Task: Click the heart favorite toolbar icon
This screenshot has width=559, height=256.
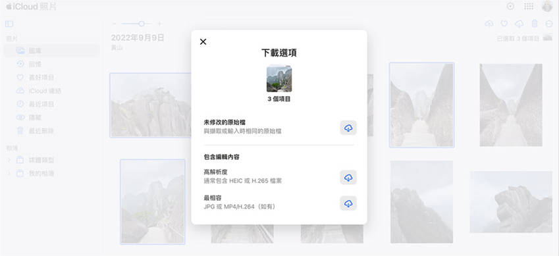Action: click(x=504, y=24)
